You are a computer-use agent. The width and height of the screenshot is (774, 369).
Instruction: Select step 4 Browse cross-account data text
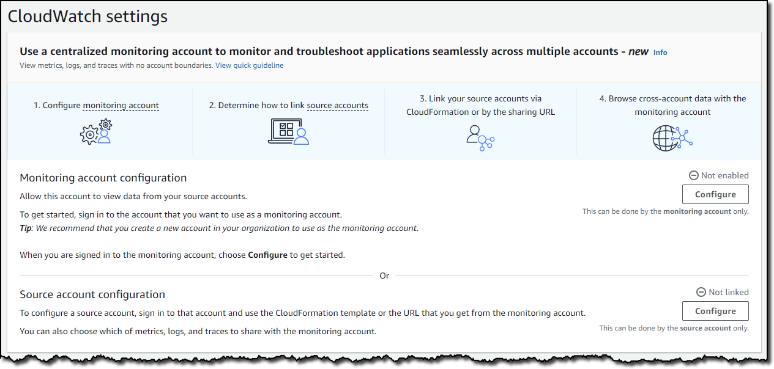coord(672,105)
